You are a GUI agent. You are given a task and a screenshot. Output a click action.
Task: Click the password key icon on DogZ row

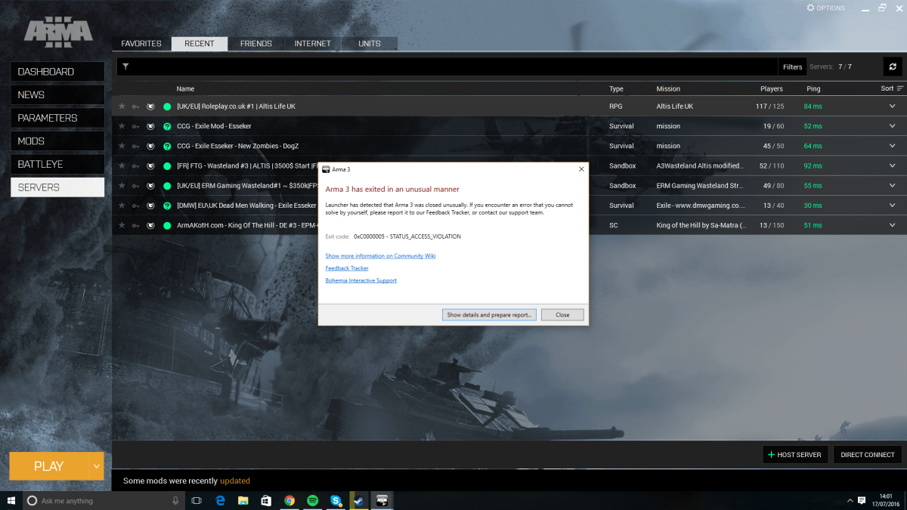(136, 146)
